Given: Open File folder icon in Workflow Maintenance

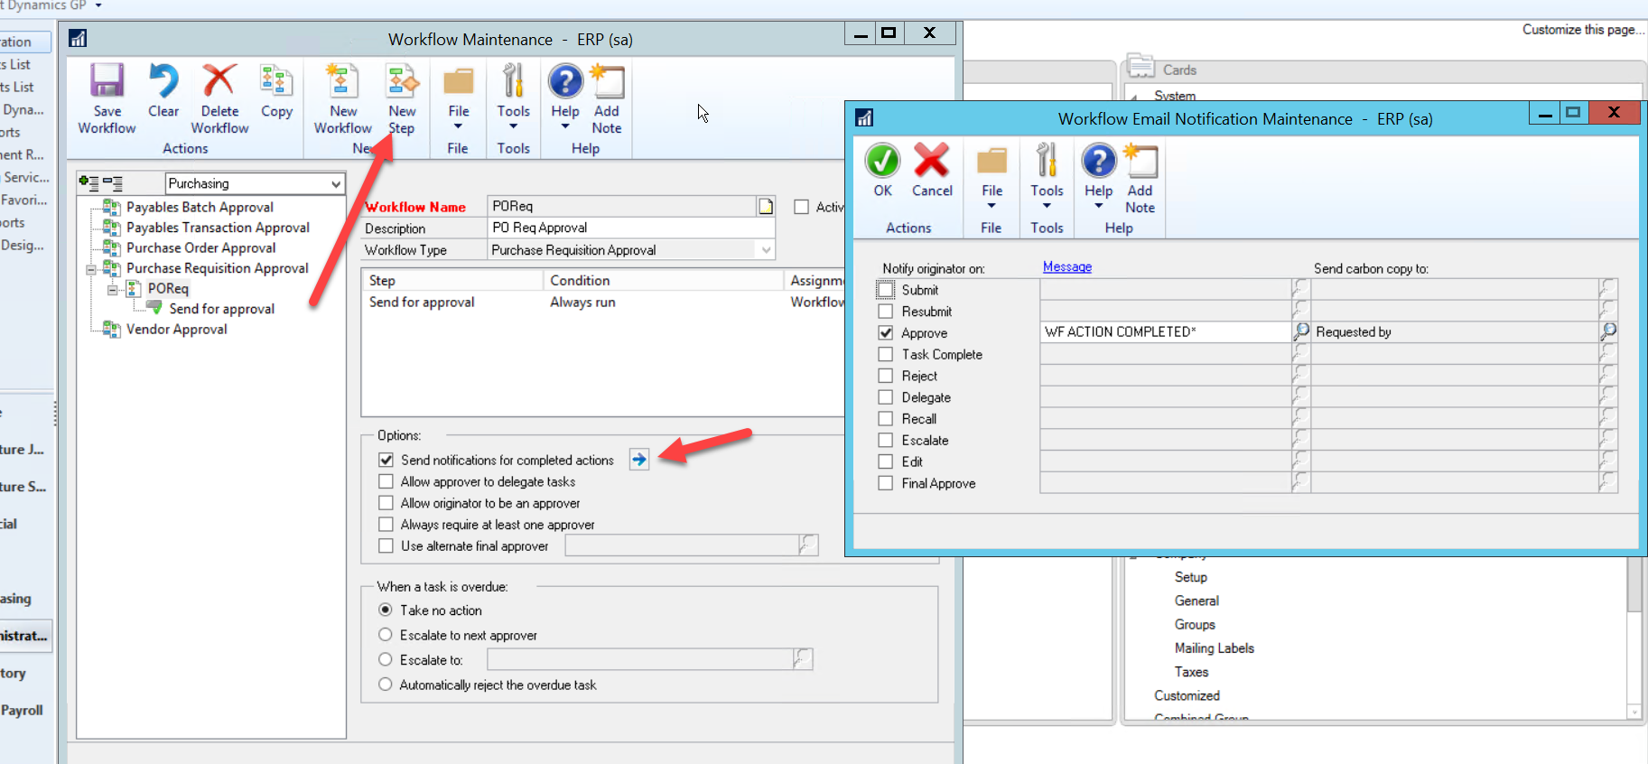Looking at the screenshot, I should click(459, 81).
